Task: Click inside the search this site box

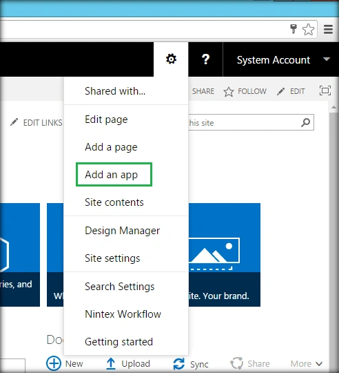Action: [x=243, y=122]
